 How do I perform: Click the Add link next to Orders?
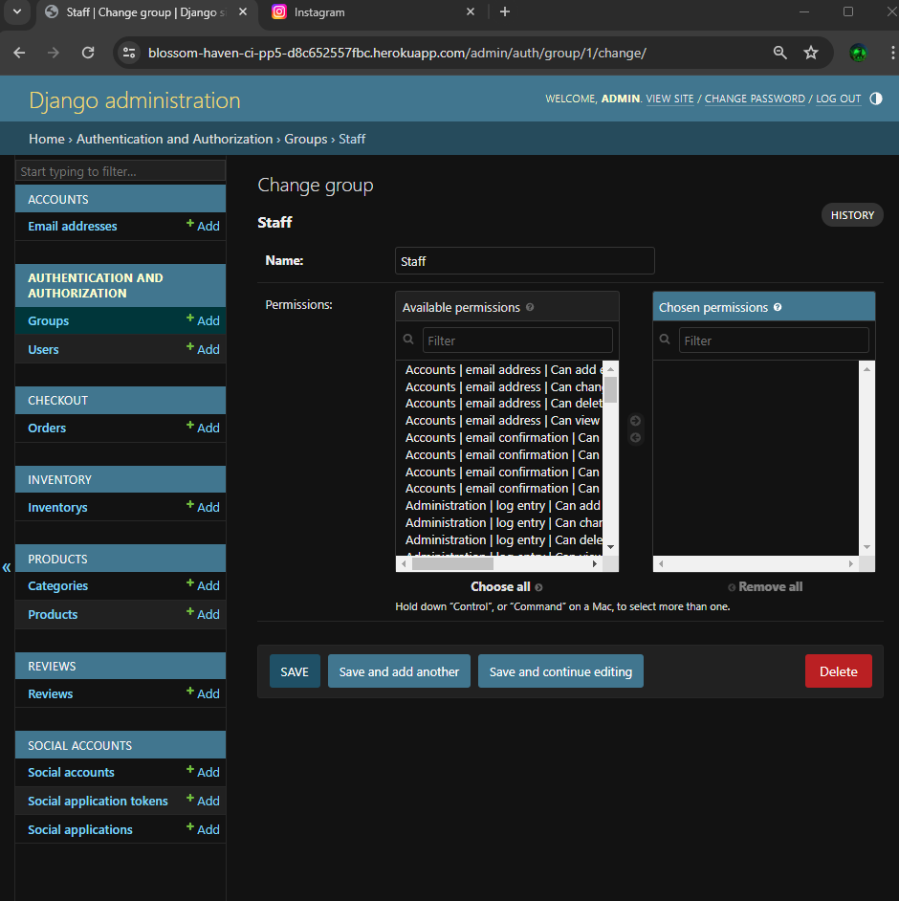click(204, 428)
